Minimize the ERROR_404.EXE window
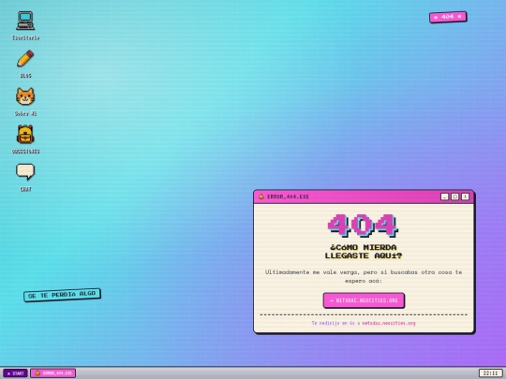 click(444, 197)
